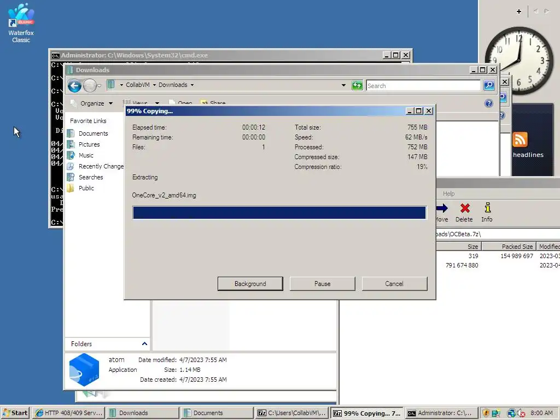Click the analog clock gadget
The width and height of the screenshot is (560, 420).
tap(519, 60)
